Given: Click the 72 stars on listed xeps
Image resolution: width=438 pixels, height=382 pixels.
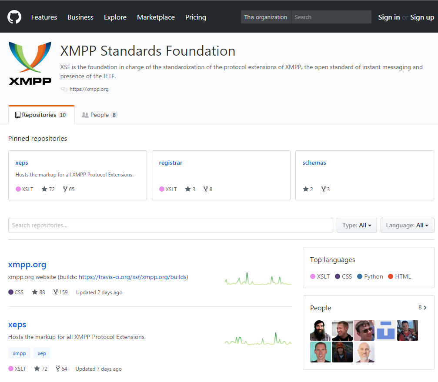Looking at the screenshot, I should click(41, 369).
